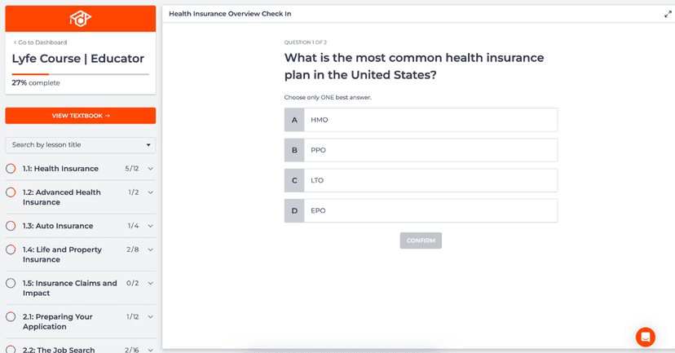Click the View Textbook button
The width and height of the screenshot is (675, 353).
pos(80,116)
